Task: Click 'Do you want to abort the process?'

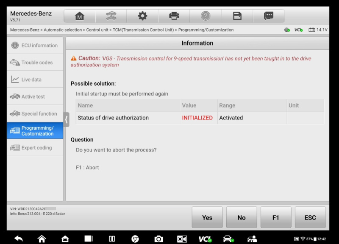Action: (x=116, y=150)
